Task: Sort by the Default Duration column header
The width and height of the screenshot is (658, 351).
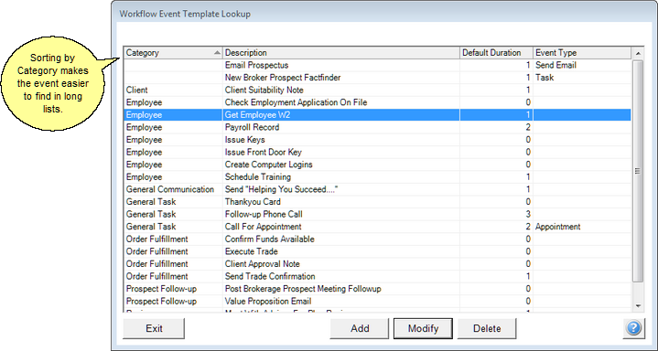Action: point(496,53)
